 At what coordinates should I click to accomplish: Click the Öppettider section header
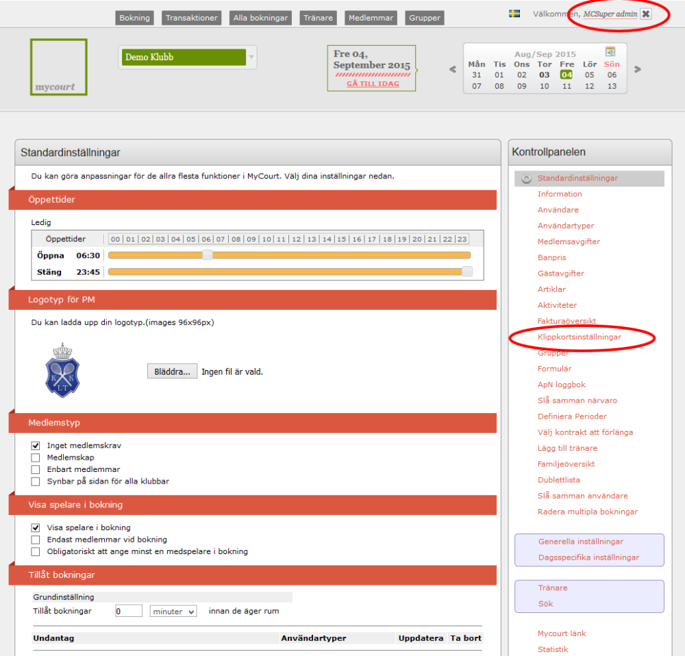(x=253, y=200)
